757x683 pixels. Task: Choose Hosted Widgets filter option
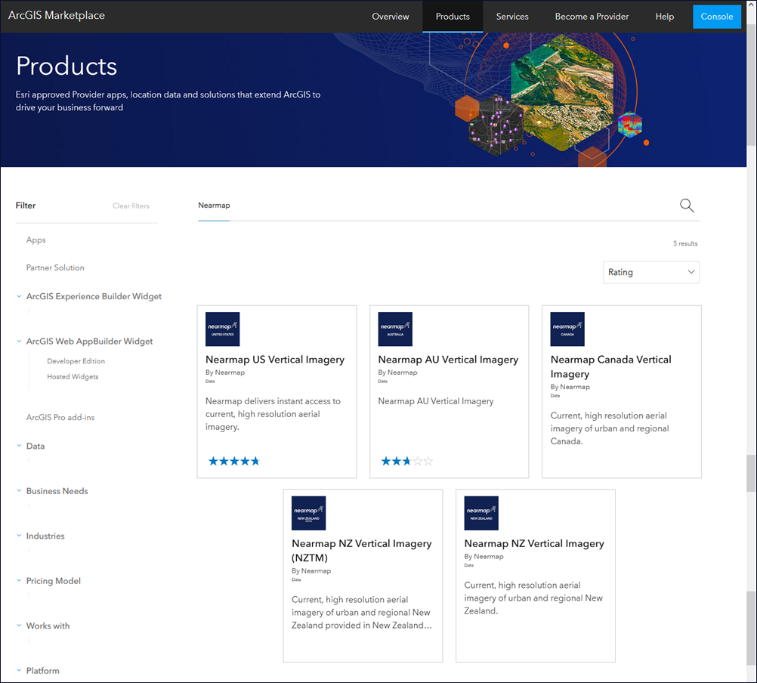[x=73, y=376]
